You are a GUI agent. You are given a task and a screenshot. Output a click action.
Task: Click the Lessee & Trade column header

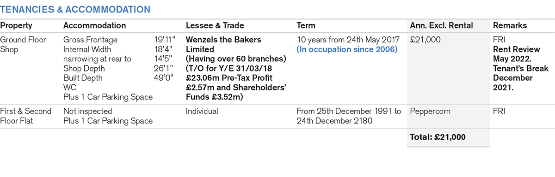click(215, 26)
